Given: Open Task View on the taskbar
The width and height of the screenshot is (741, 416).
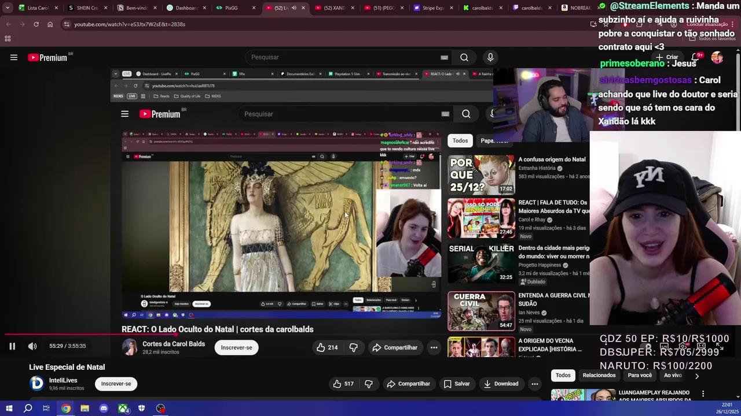Looking at the screenshot, I should click(x=46, y=408).
